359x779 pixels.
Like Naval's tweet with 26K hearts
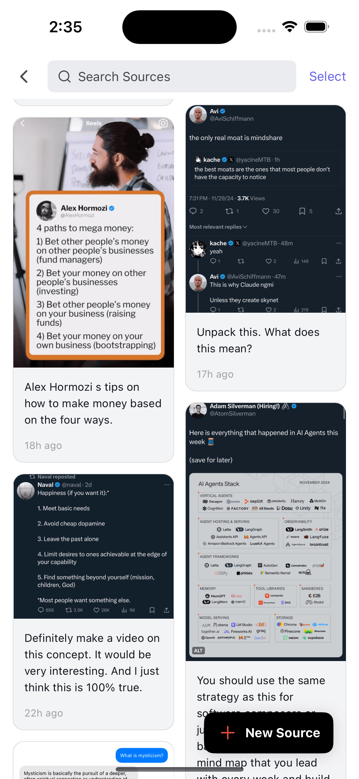click(97, 610)
